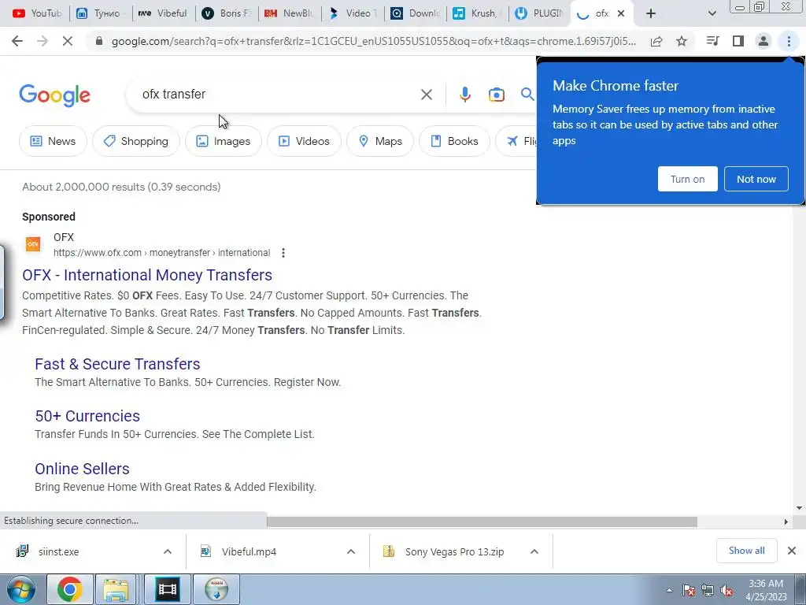The width and height of the screenshot is (806, 605).
Task: Filter results by Maps
Action: [380, 141]
